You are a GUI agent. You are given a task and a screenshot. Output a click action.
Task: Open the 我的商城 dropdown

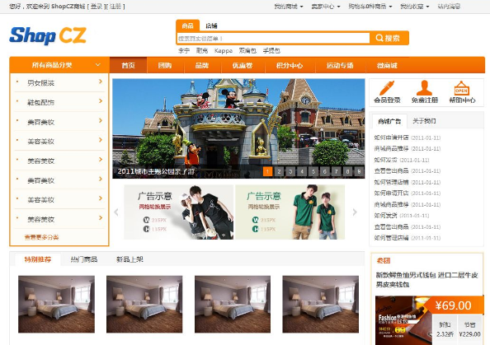289,7
